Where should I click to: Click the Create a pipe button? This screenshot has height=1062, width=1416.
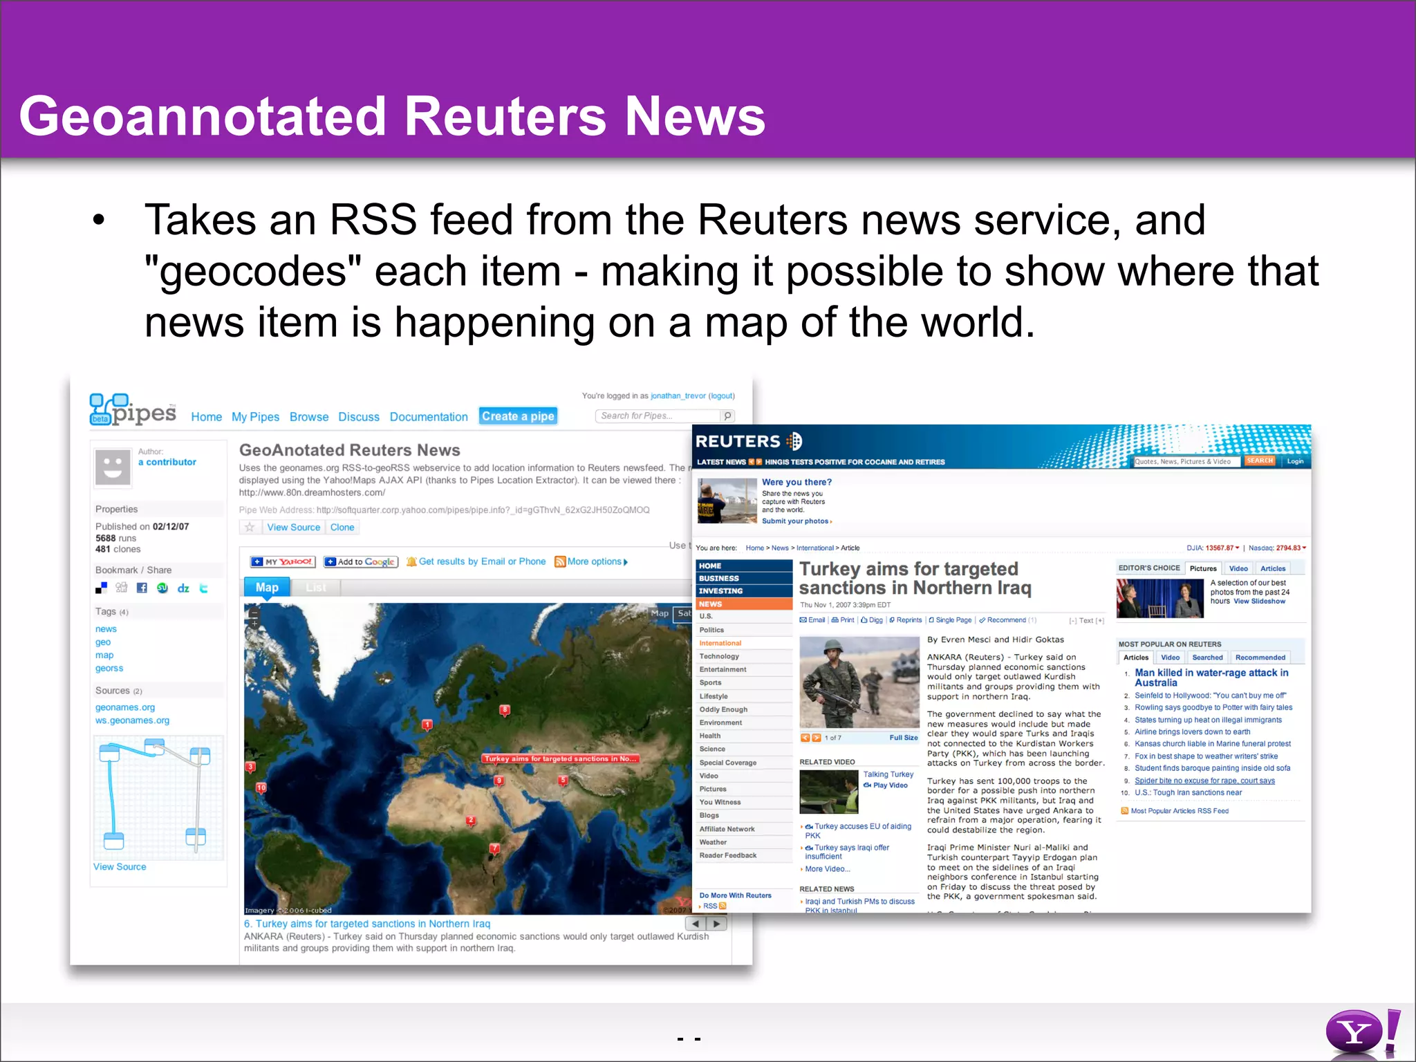pos(518,416)
